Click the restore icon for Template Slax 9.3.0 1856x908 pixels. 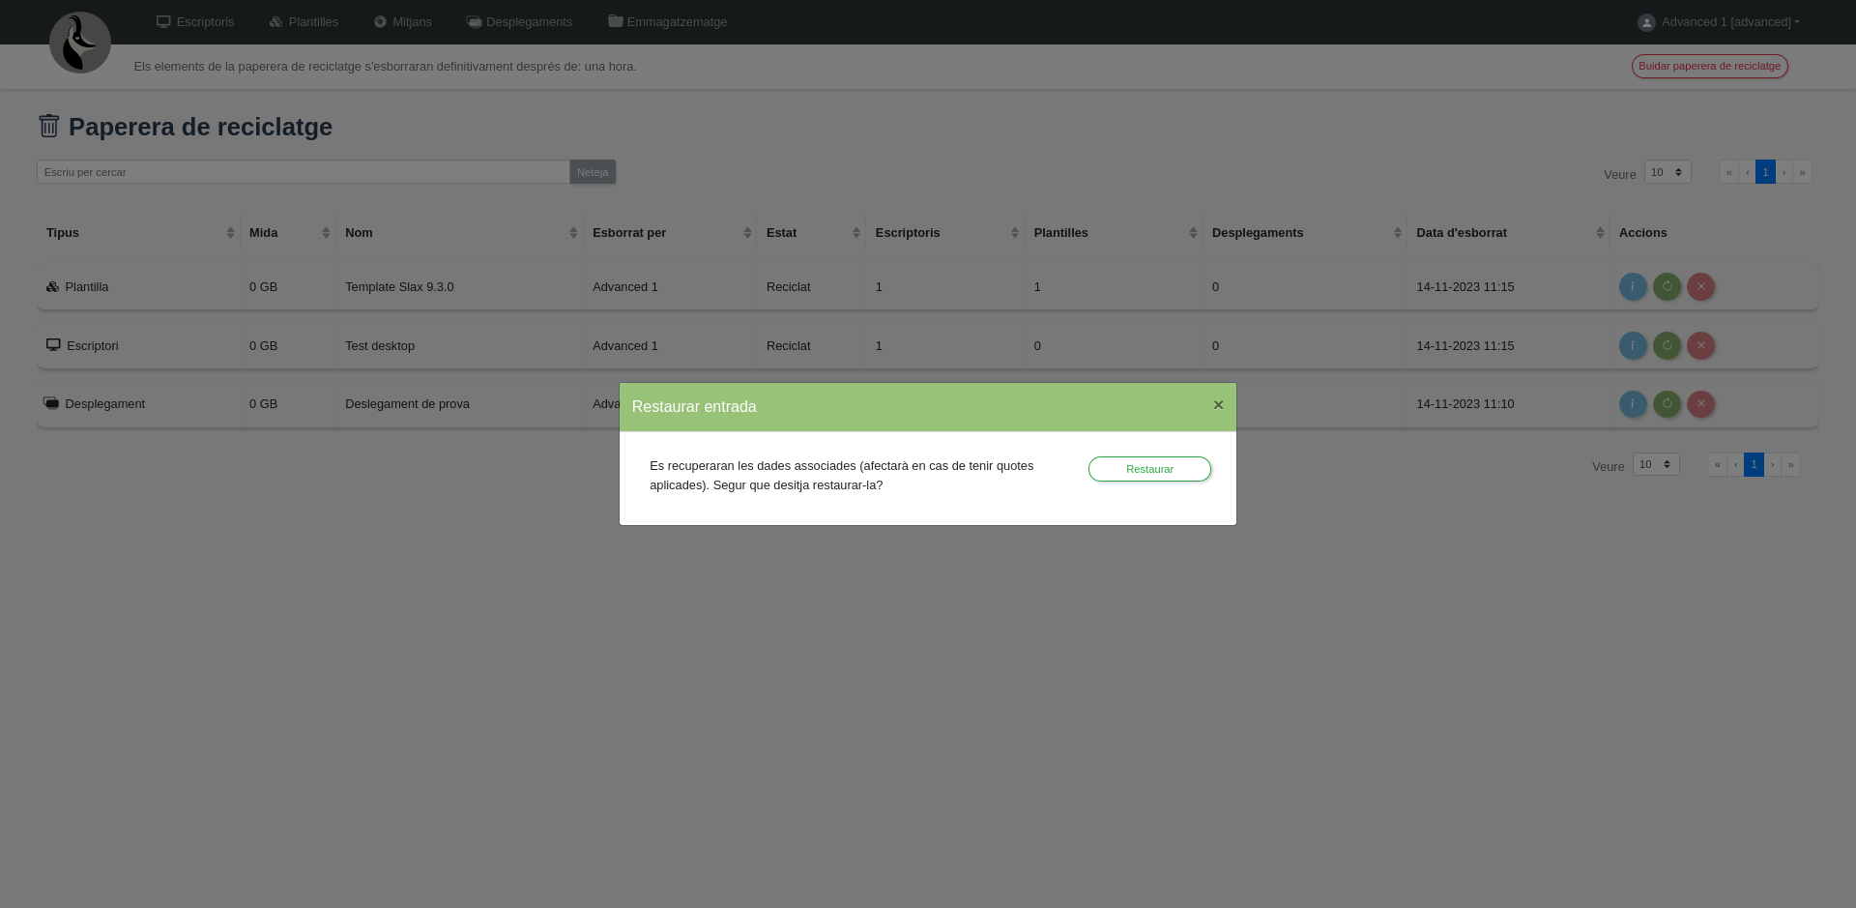1667,287
